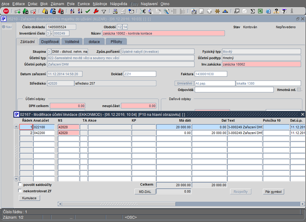Switch to the Přílohy tab
Viewport: 306px width, 222px height.
(x=117, y=42)
